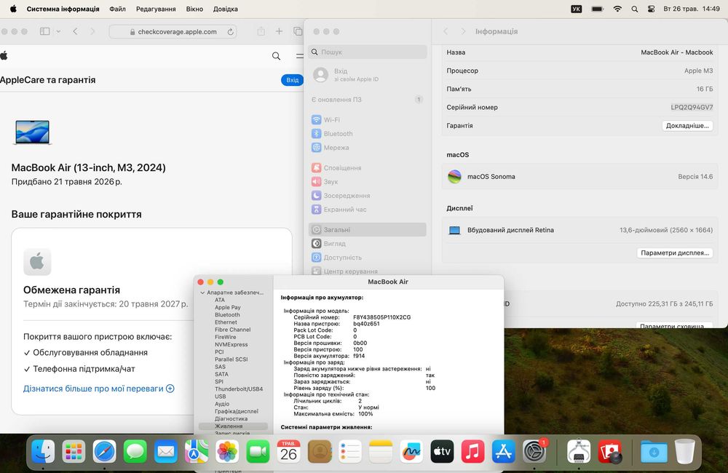
Task: Open a new Safari tab
Action: coord(279,31)
